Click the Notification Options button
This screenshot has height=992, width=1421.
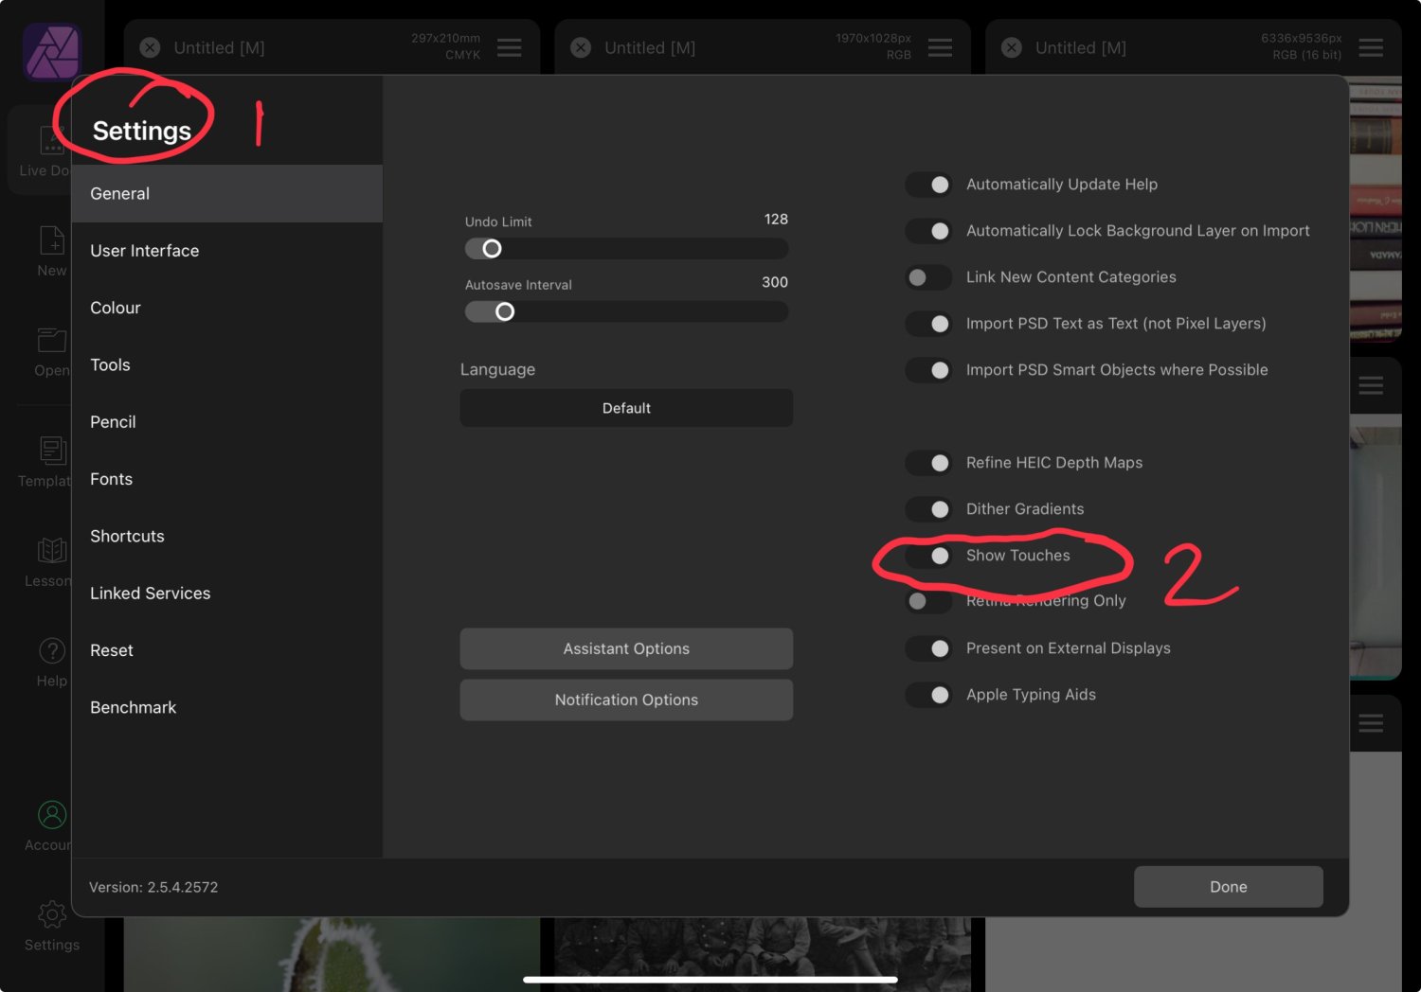(x=626, y=700)
